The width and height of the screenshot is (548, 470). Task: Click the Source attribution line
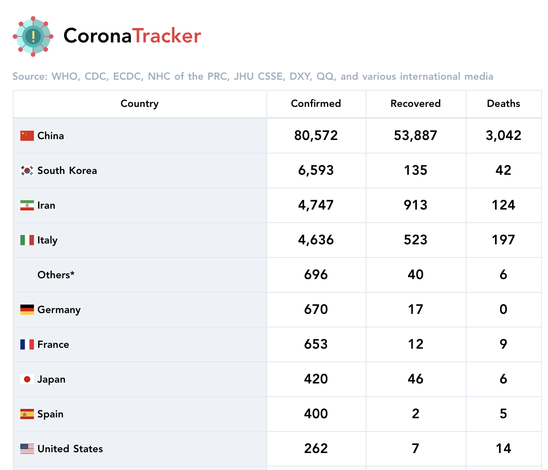tap(253, 76)
